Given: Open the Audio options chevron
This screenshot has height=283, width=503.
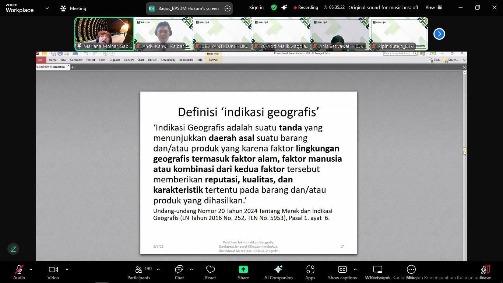Looking at the screenshot, I should (31, 269).
